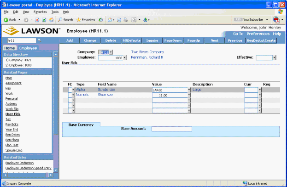287x187 pixels.
Task: Open the Effective date dropdown
Action: pyautogui.click(x=274, y=58)
